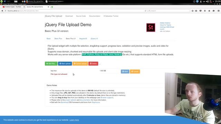Open the jQuery UI version tab
Viewport: 221px width, 124px height.
coord(94,39)
